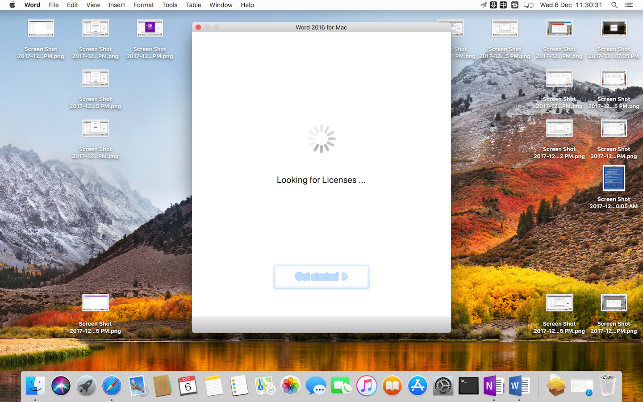Open iBooks orange book icon
The width and height of the screenshot is (643, 402).
point(392,386)
